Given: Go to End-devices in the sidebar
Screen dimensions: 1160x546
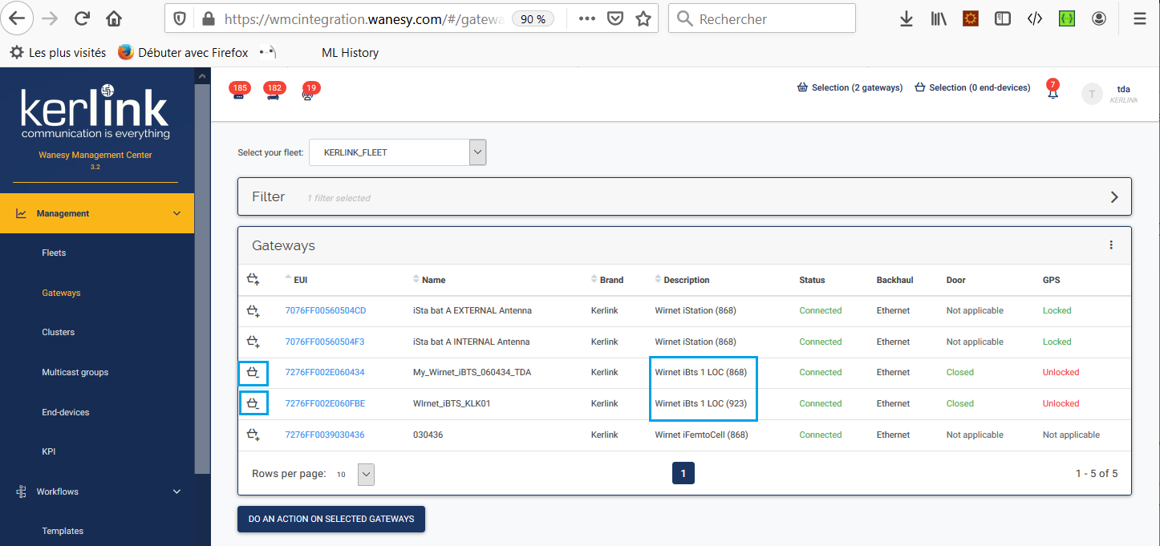Looking at the screenshot, I should [x=65, y=412].
